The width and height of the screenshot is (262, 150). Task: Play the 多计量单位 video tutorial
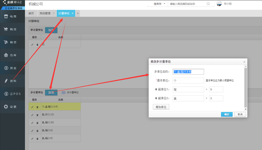pos(63,92)
